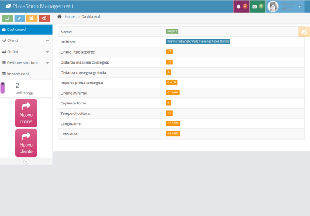Expand the Gestione struttura chevron
This screenshot has height=216, width=310.
pos(47,62)
